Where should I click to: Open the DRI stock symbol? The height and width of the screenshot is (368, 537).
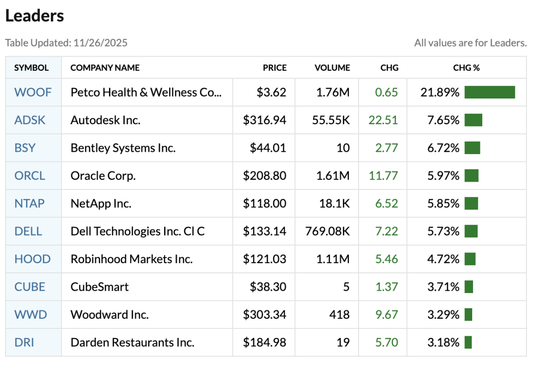24,343
